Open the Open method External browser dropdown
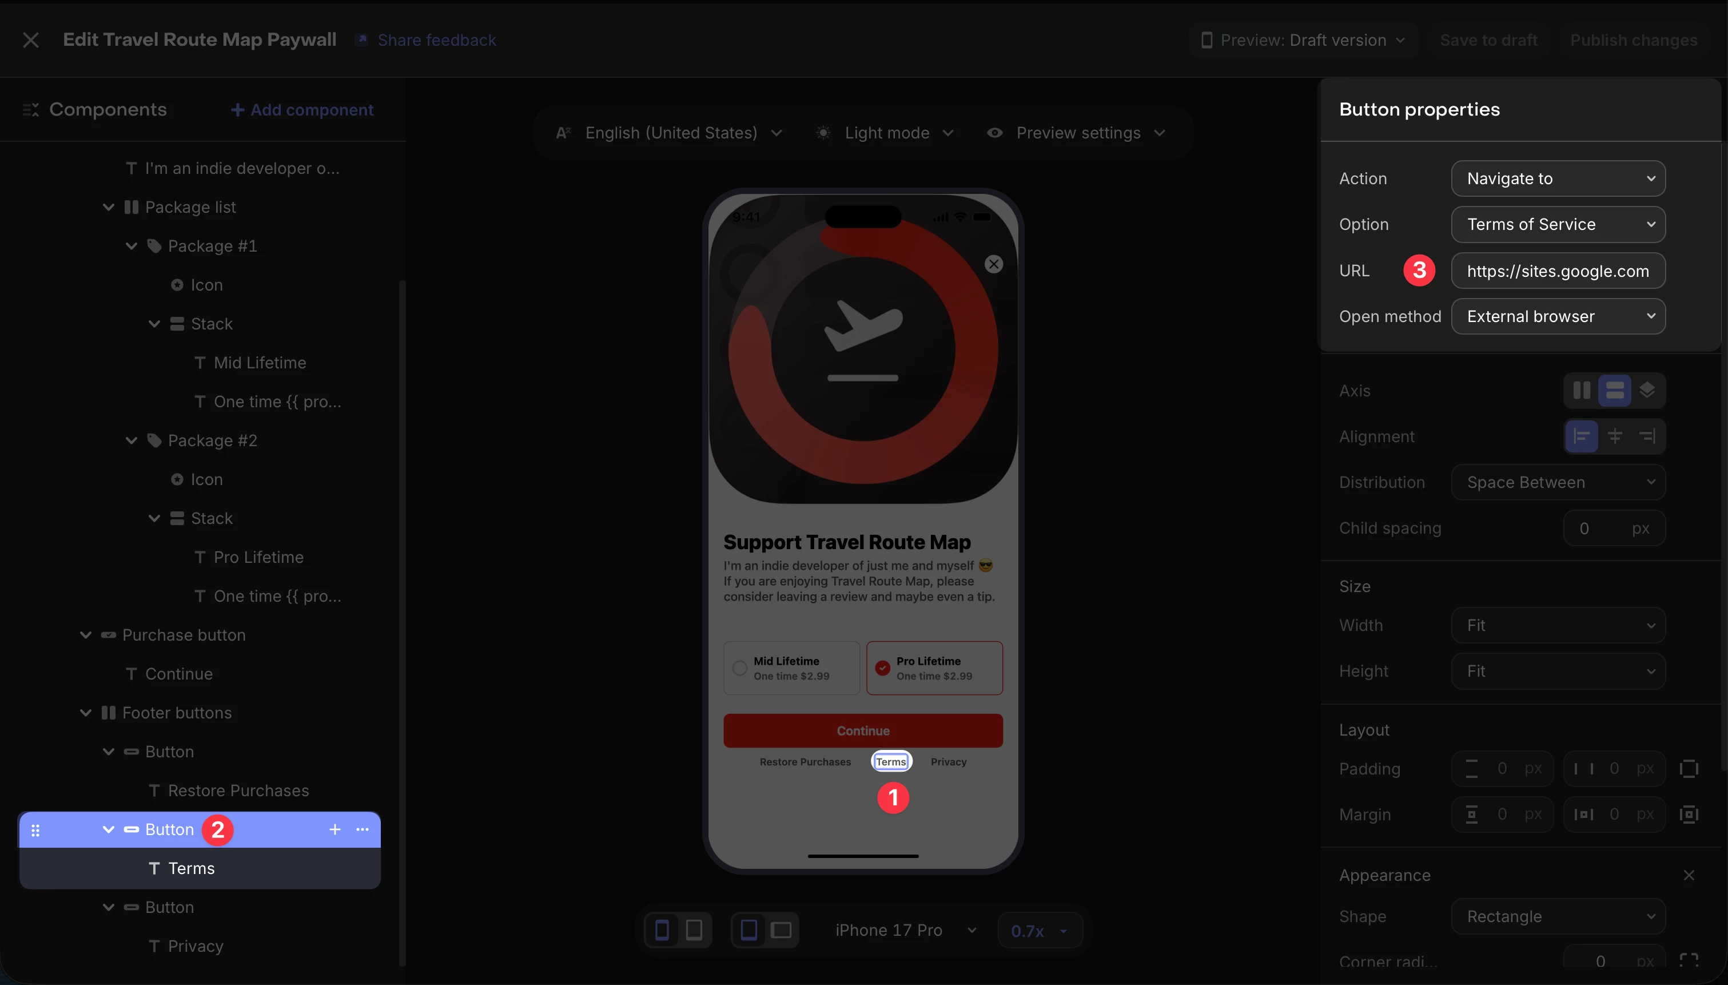 pyautogui.click(x=1558, y=317)
